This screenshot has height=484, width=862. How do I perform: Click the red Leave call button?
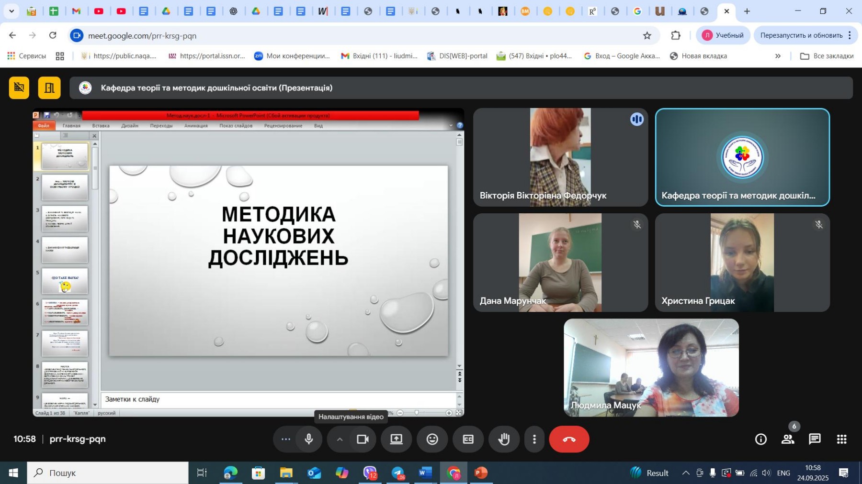tap(569, 439)
